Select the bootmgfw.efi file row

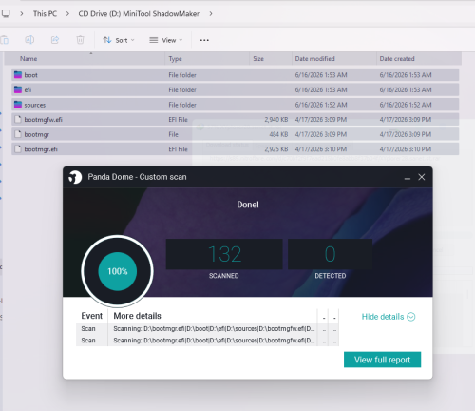(x=236, y=120)
